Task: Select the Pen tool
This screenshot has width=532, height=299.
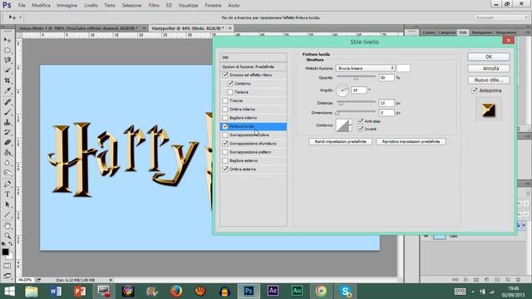Action: 7,184
